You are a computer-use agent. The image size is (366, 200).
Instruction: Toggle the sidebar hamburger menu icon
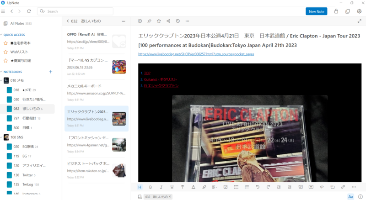(3, 11)
